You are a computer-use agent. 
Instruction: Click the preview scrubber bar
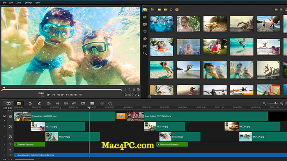click(x=62, y=89)
